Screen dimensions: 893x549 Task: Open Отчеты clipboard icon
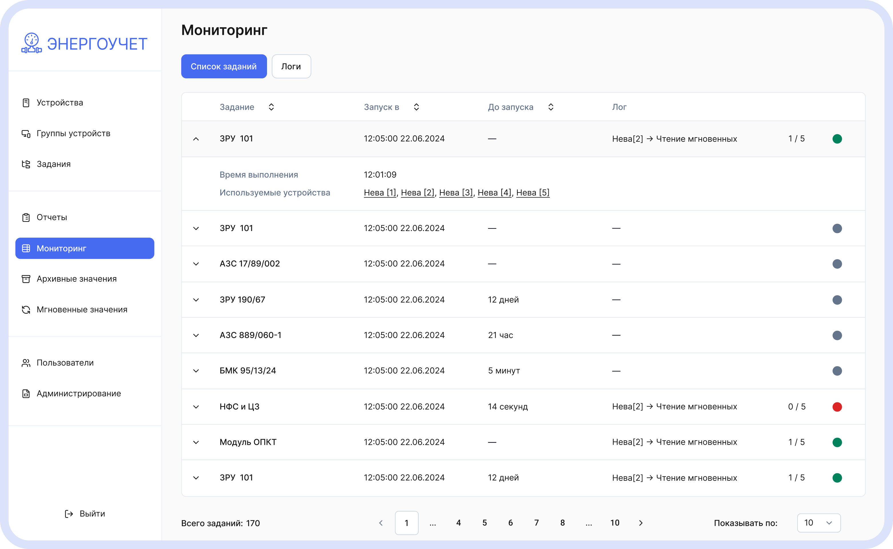pyautogui.click(x=26, y=218)
